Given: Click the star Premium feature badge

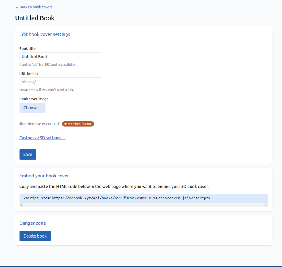Looking at the screenshot, I should 78,124.
